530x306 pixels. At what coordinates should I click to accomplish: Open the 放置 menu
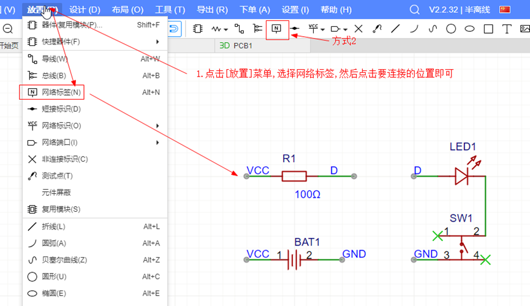[42, 10]
